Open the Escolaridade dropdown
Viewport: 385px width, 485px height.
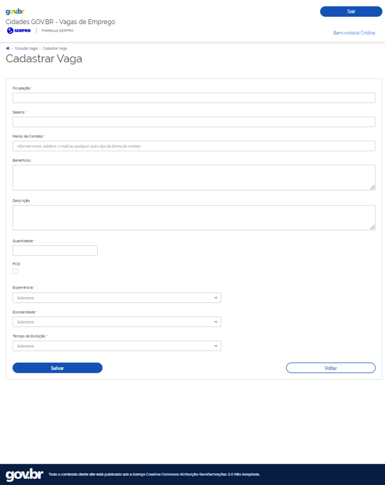pyautogui.click(x=117, y=321)
